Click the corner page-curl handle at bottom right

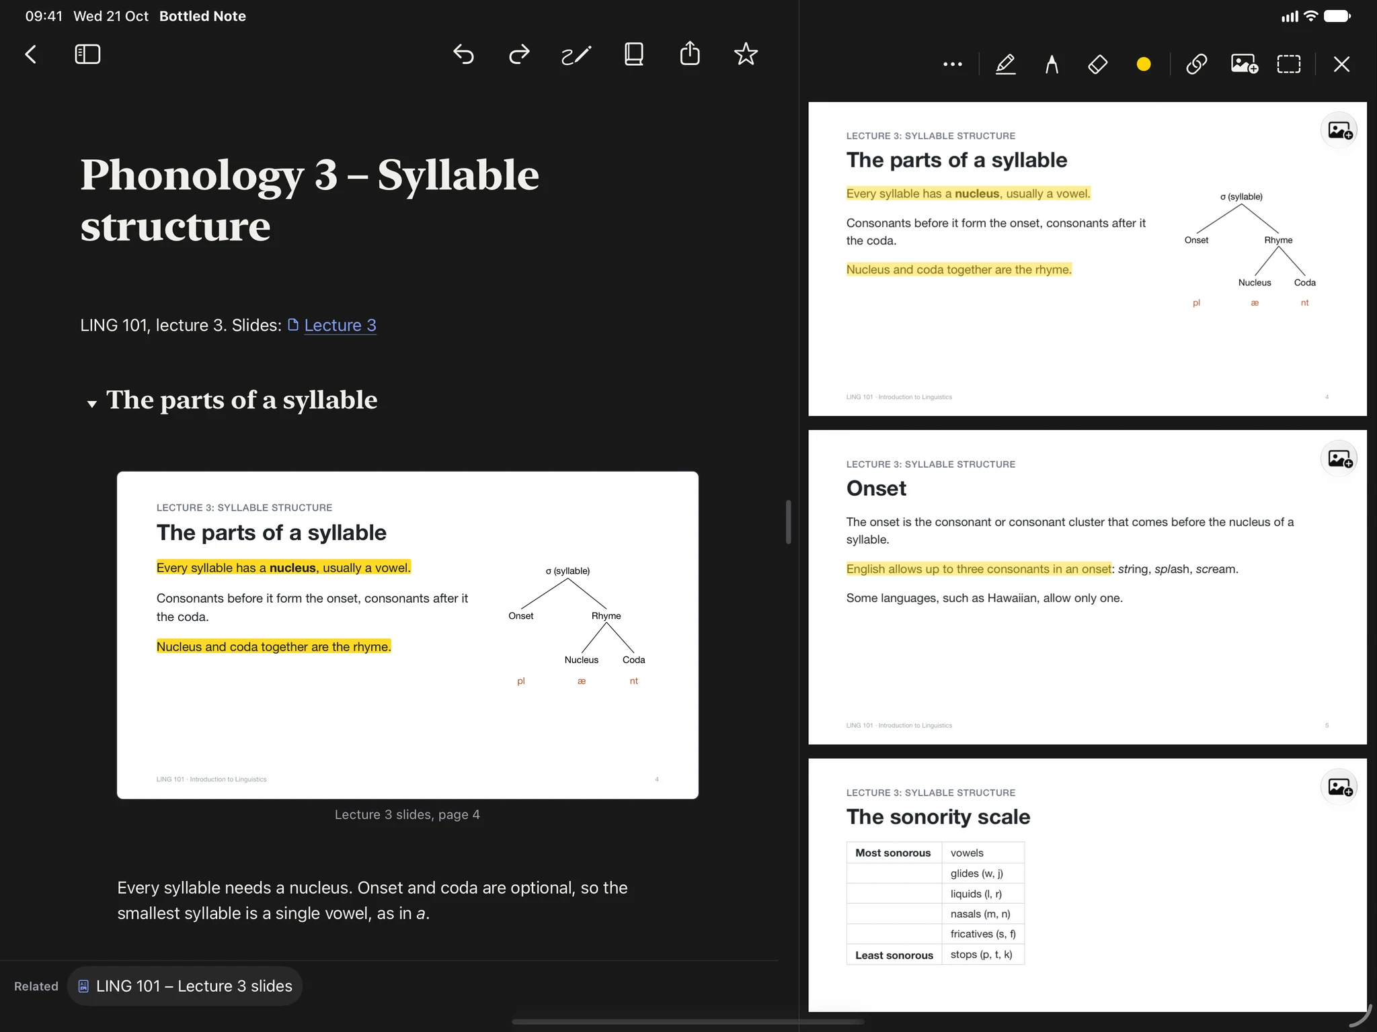1361,1017
